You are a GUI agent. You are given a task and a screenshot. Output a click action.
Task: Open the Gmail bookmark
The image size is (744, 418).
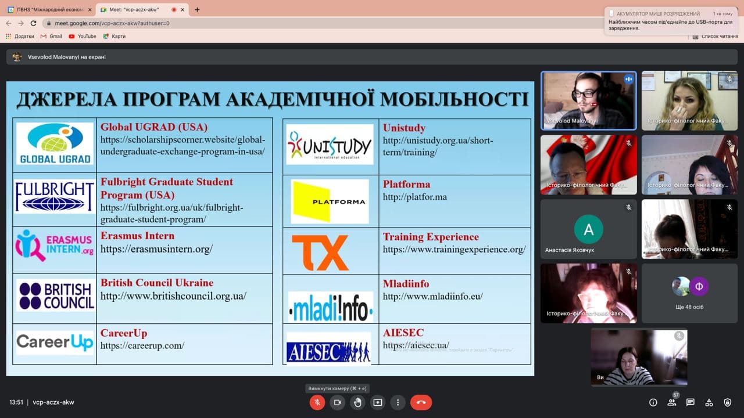[51, 36]
